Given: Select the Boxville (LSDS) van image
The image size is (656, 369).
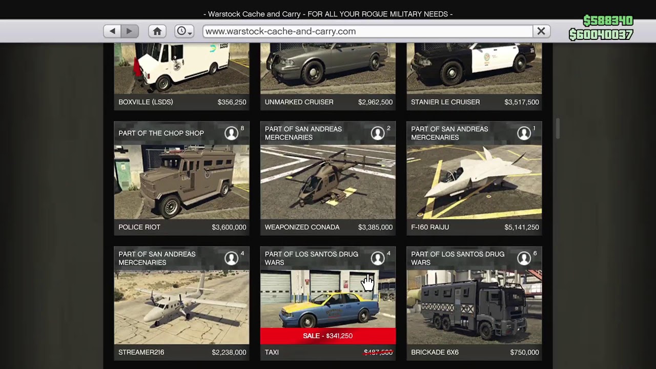Looking at the screenshot, I should tap(181, 69).
